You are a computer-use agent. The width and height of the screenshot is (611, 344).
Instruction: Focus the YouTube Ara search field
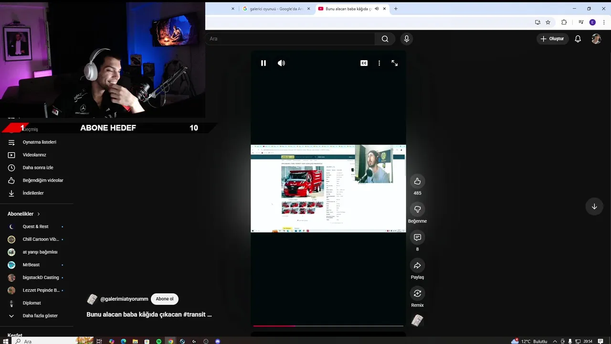tap(291, 39)
